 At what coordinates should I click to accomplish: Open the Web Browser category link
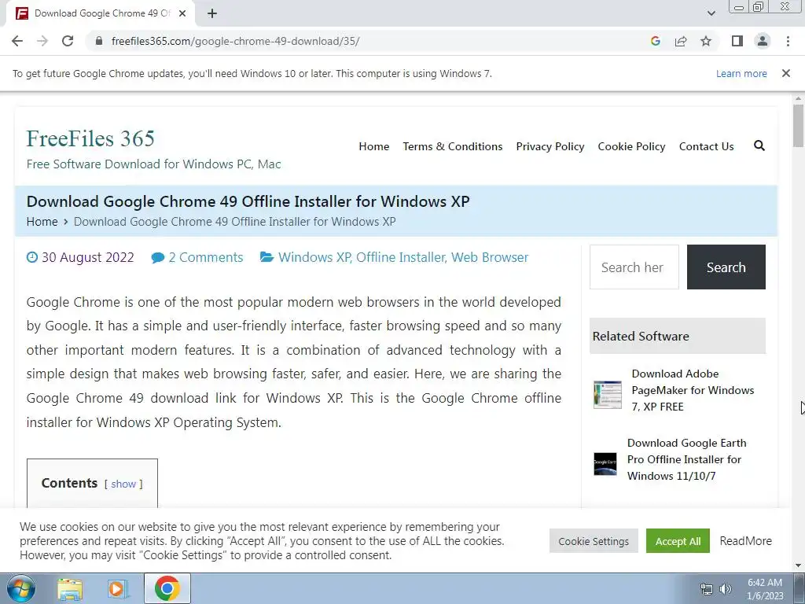(x=490, y=257)
